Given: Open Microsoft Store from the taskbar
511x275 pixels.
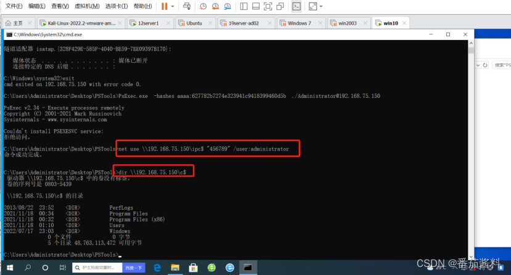Looking at the screenshot, I should coord(194,268).
